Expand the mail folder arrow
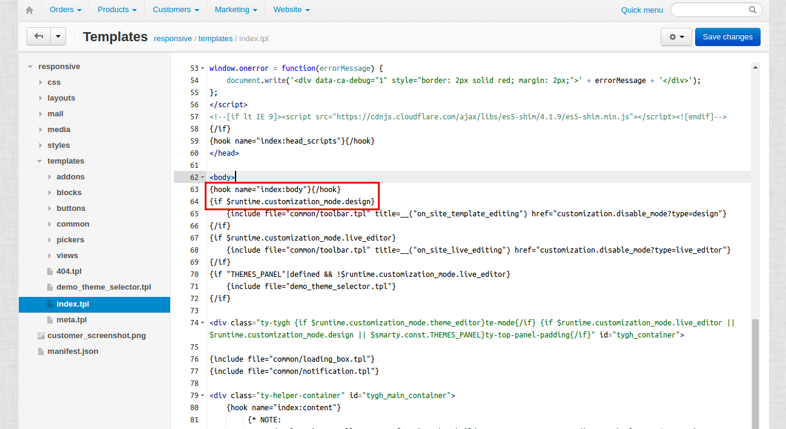The width and height of the screenshot is (786, 429). [40, 114]
